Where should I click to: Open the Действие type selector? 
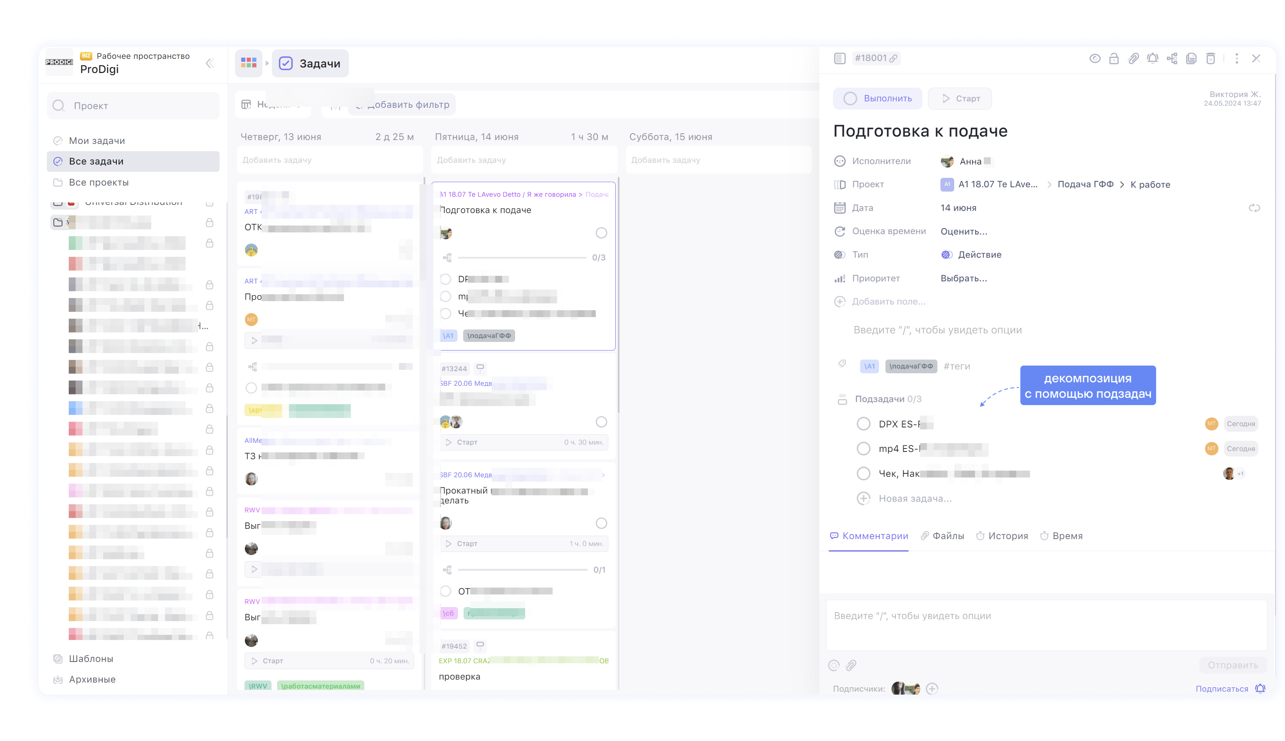(971, 254)
